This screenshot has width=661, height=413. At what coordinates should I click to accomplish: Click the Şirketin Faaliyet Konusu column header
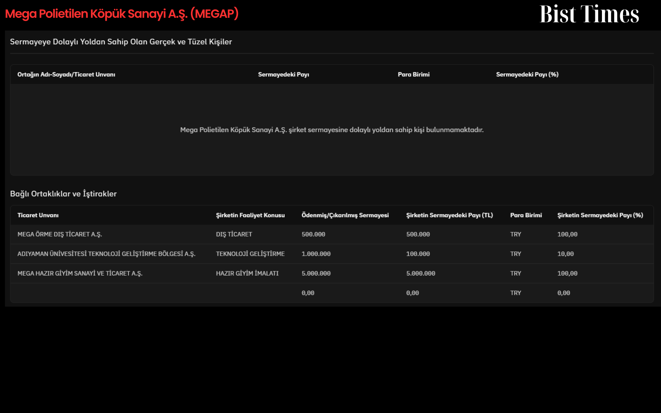pos(250,215)
